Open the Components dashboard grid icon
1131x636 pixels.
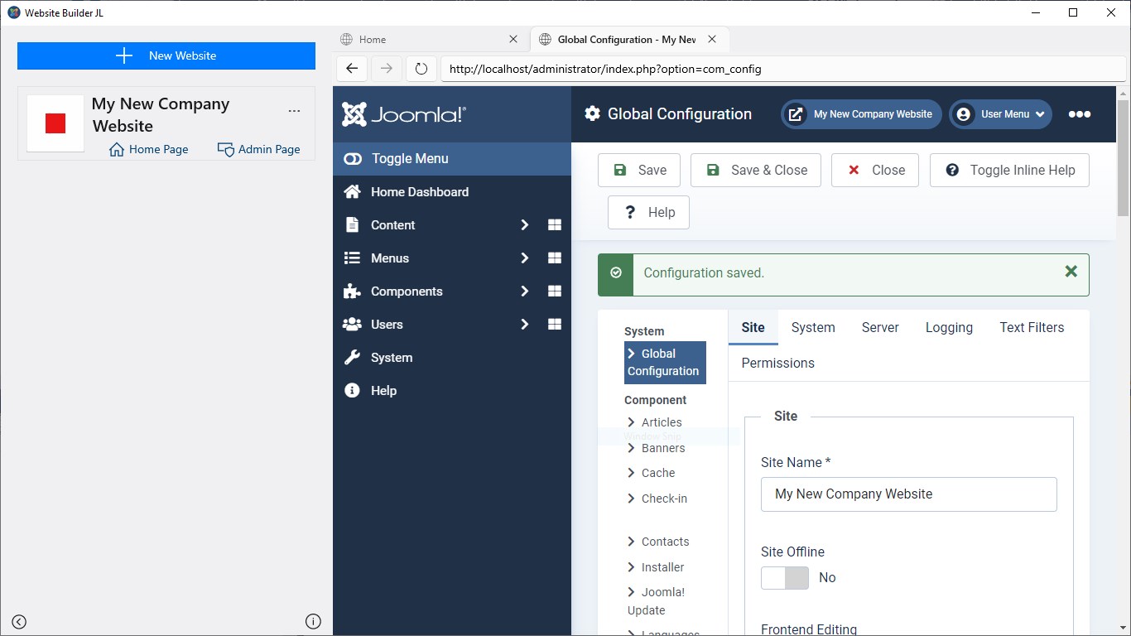(555, 291)
